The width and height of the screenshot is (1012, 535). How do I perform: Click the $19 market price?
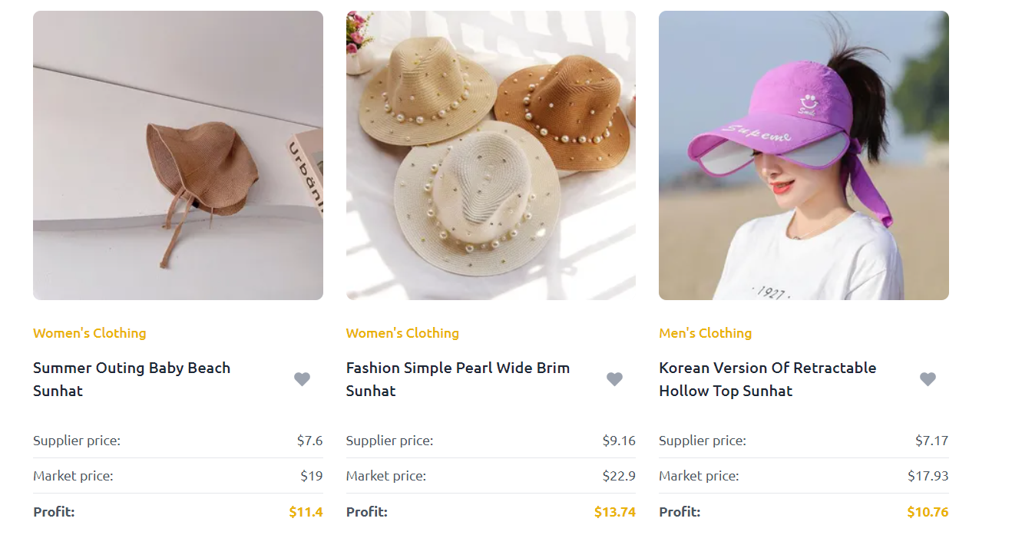point(311,476)
